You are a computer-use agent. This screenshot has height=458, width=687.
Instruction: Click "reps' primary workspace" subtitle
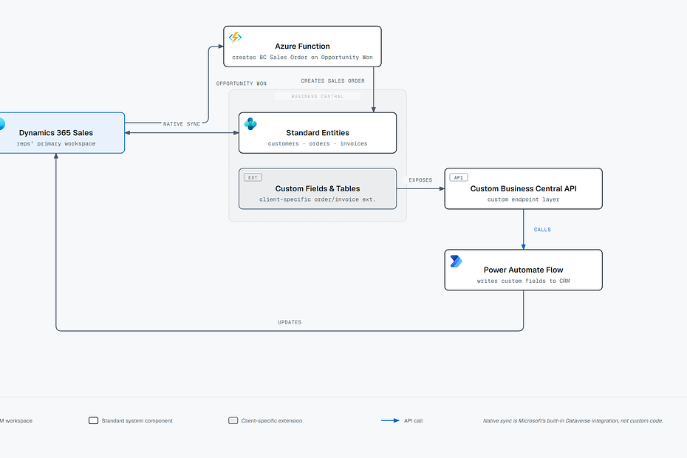point(56,144)
